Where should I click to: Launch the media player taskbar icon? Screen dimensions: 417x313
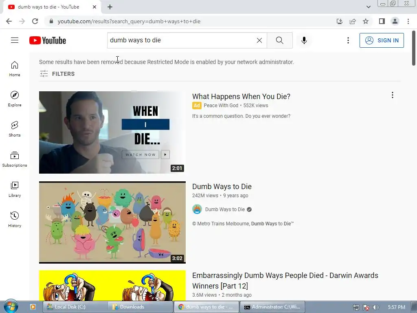pos(33,307)
